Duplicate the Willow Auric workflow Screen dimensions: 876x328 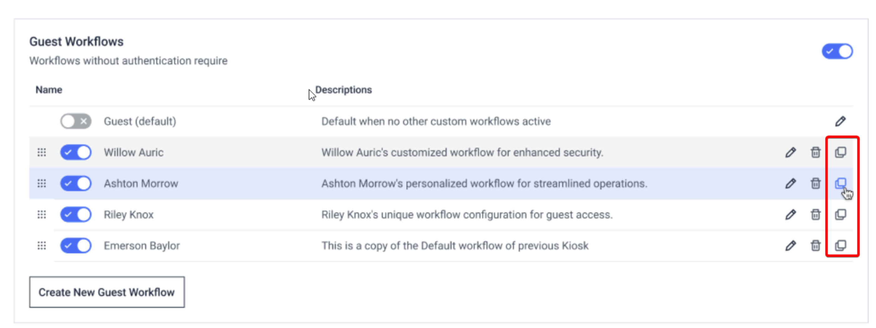840,152
